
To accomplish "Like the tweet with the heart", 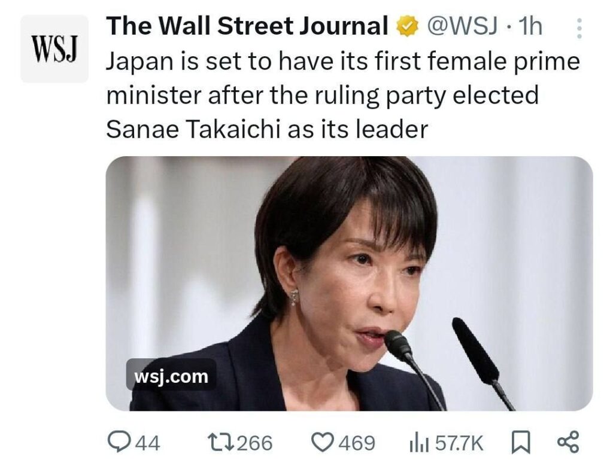I will [323, 443].
